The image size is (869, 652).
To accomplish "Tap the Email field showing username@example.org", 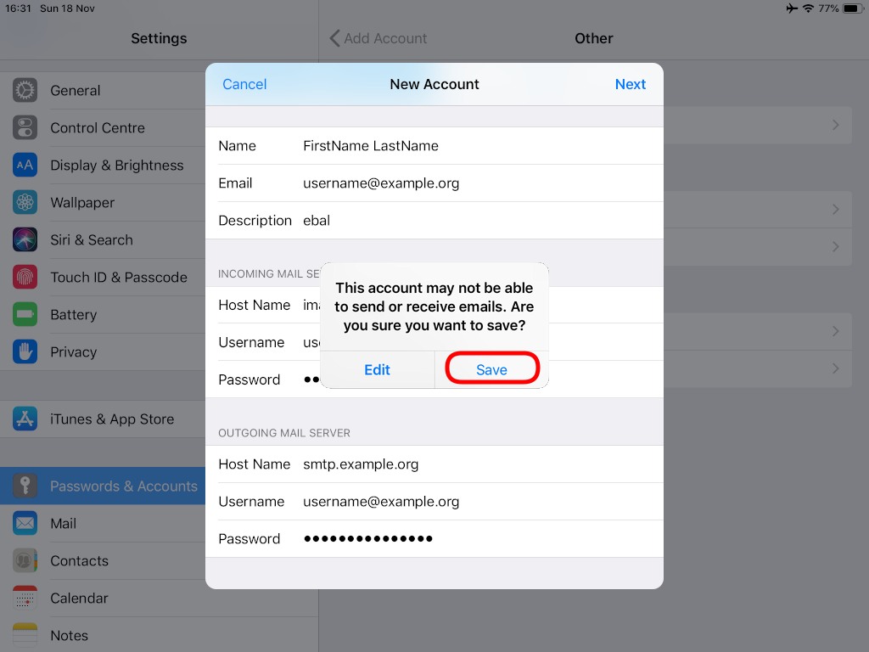I will pos(381,183).
